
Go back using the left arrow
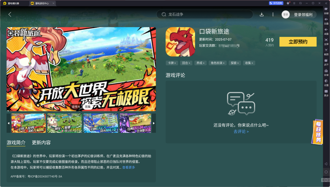click(x=10, y=15)
